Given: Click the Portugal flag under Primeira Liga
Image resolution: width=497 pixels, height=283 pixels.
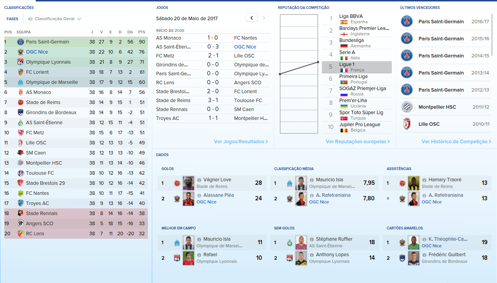Looking at the screenshot, I should click(x=344, y=82).
